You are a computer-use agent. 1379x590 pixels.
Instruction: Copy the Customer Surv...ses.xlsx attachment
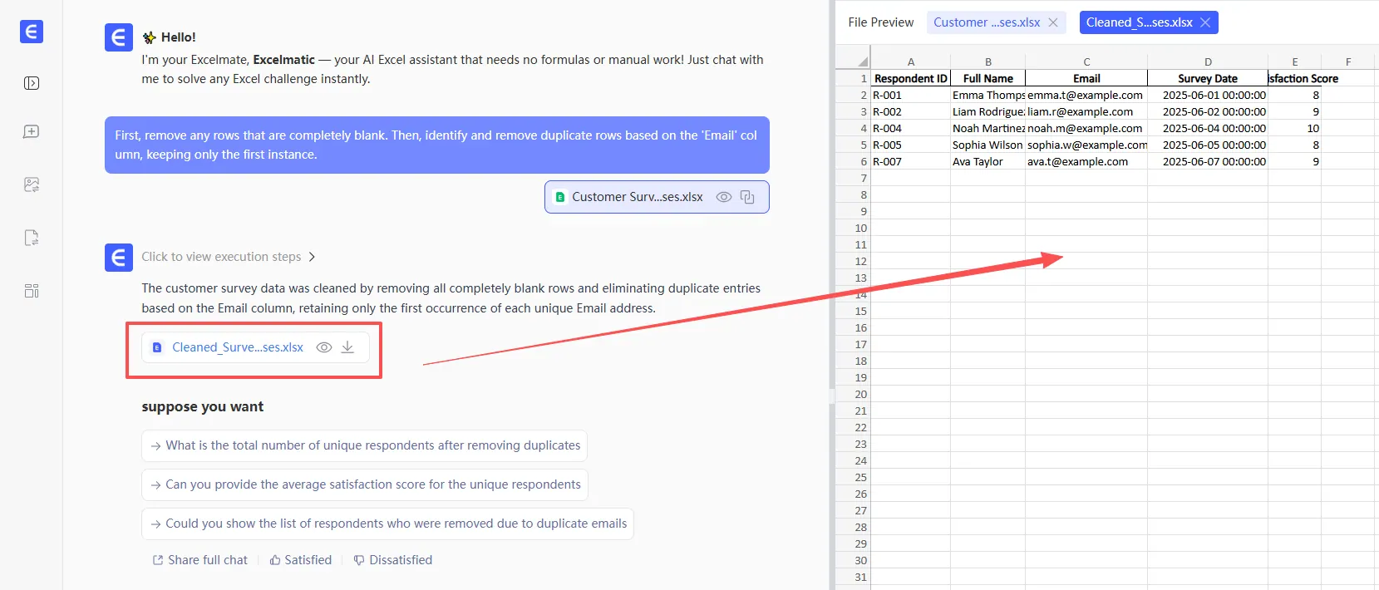[747, 197]
